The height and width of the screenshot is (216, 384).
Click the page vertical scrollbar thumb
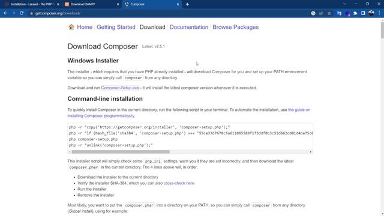click(x=382, y=30)
